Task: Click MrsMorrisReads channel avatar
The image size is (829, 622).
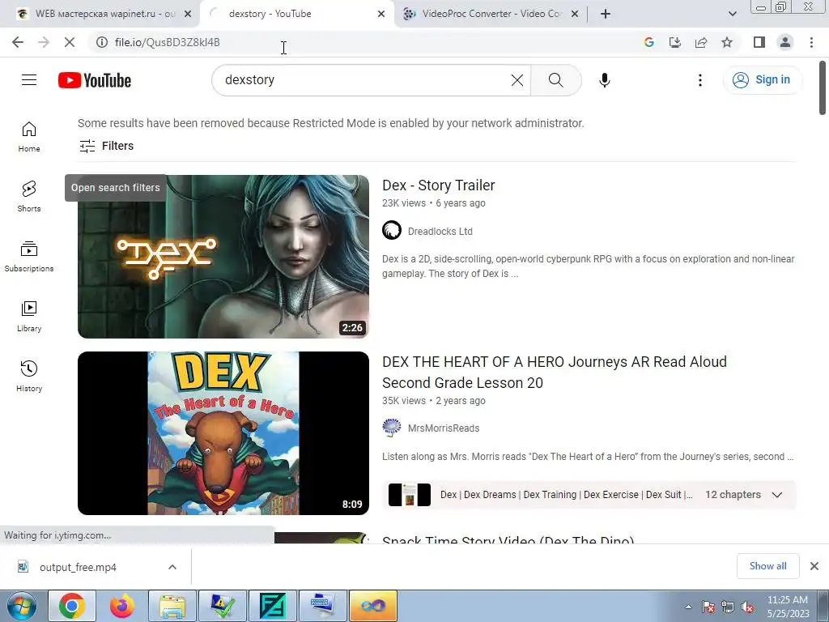Action: point(392,428)
